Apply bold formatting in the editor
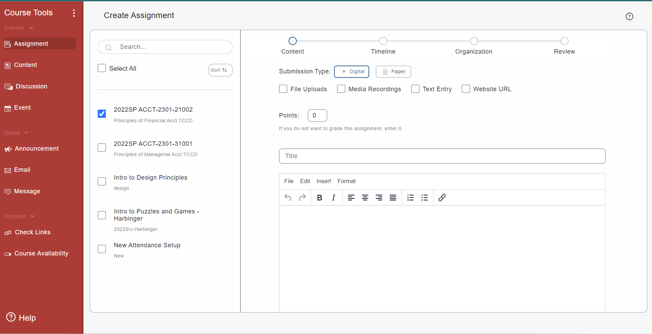 tap(320, 197)
